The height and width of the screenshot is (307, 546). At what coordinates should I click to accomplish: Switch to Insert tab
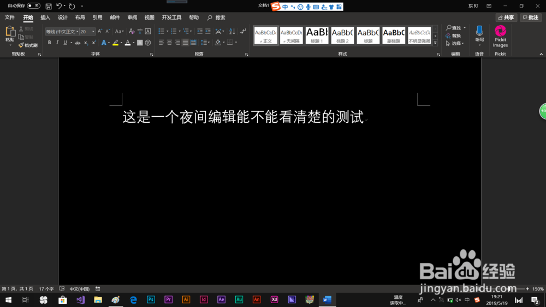click(45, 17)
